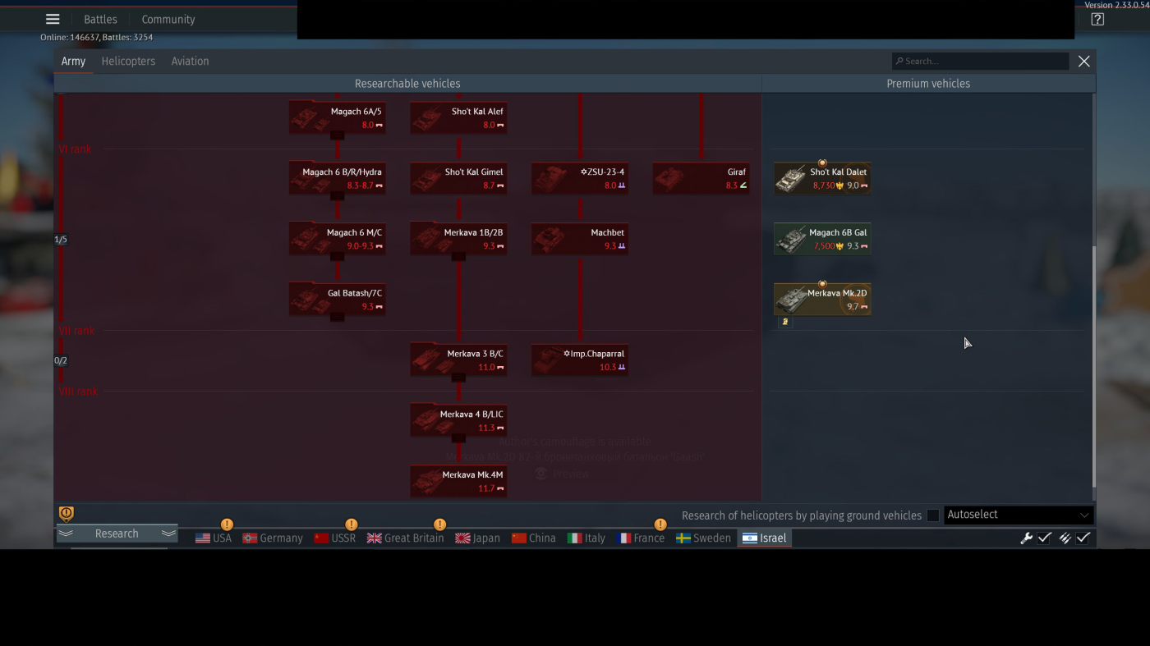Click the research tree vertical scrollbar
The width and height of the screenshot is (1150, 646).
click(1092, 366)
